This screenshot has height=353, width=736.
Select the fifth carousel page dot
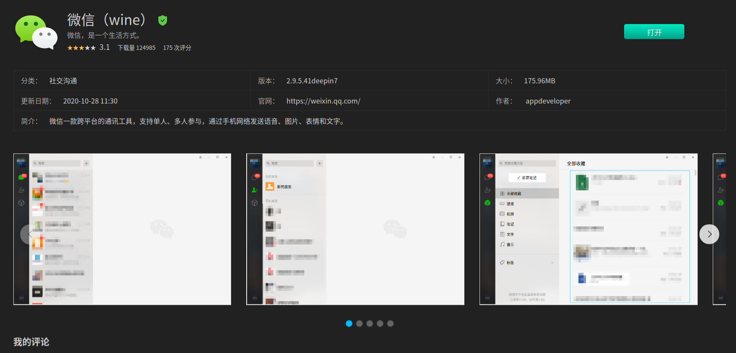click(390, 323)
